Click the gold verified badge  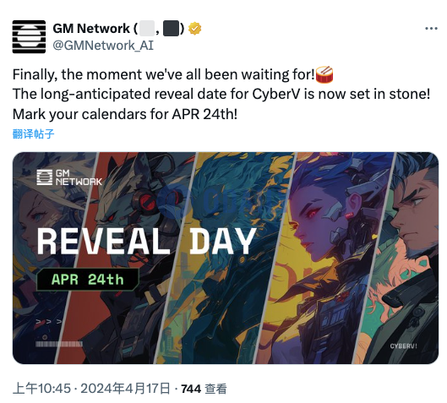pyautogui.click(x=194, y=29)
